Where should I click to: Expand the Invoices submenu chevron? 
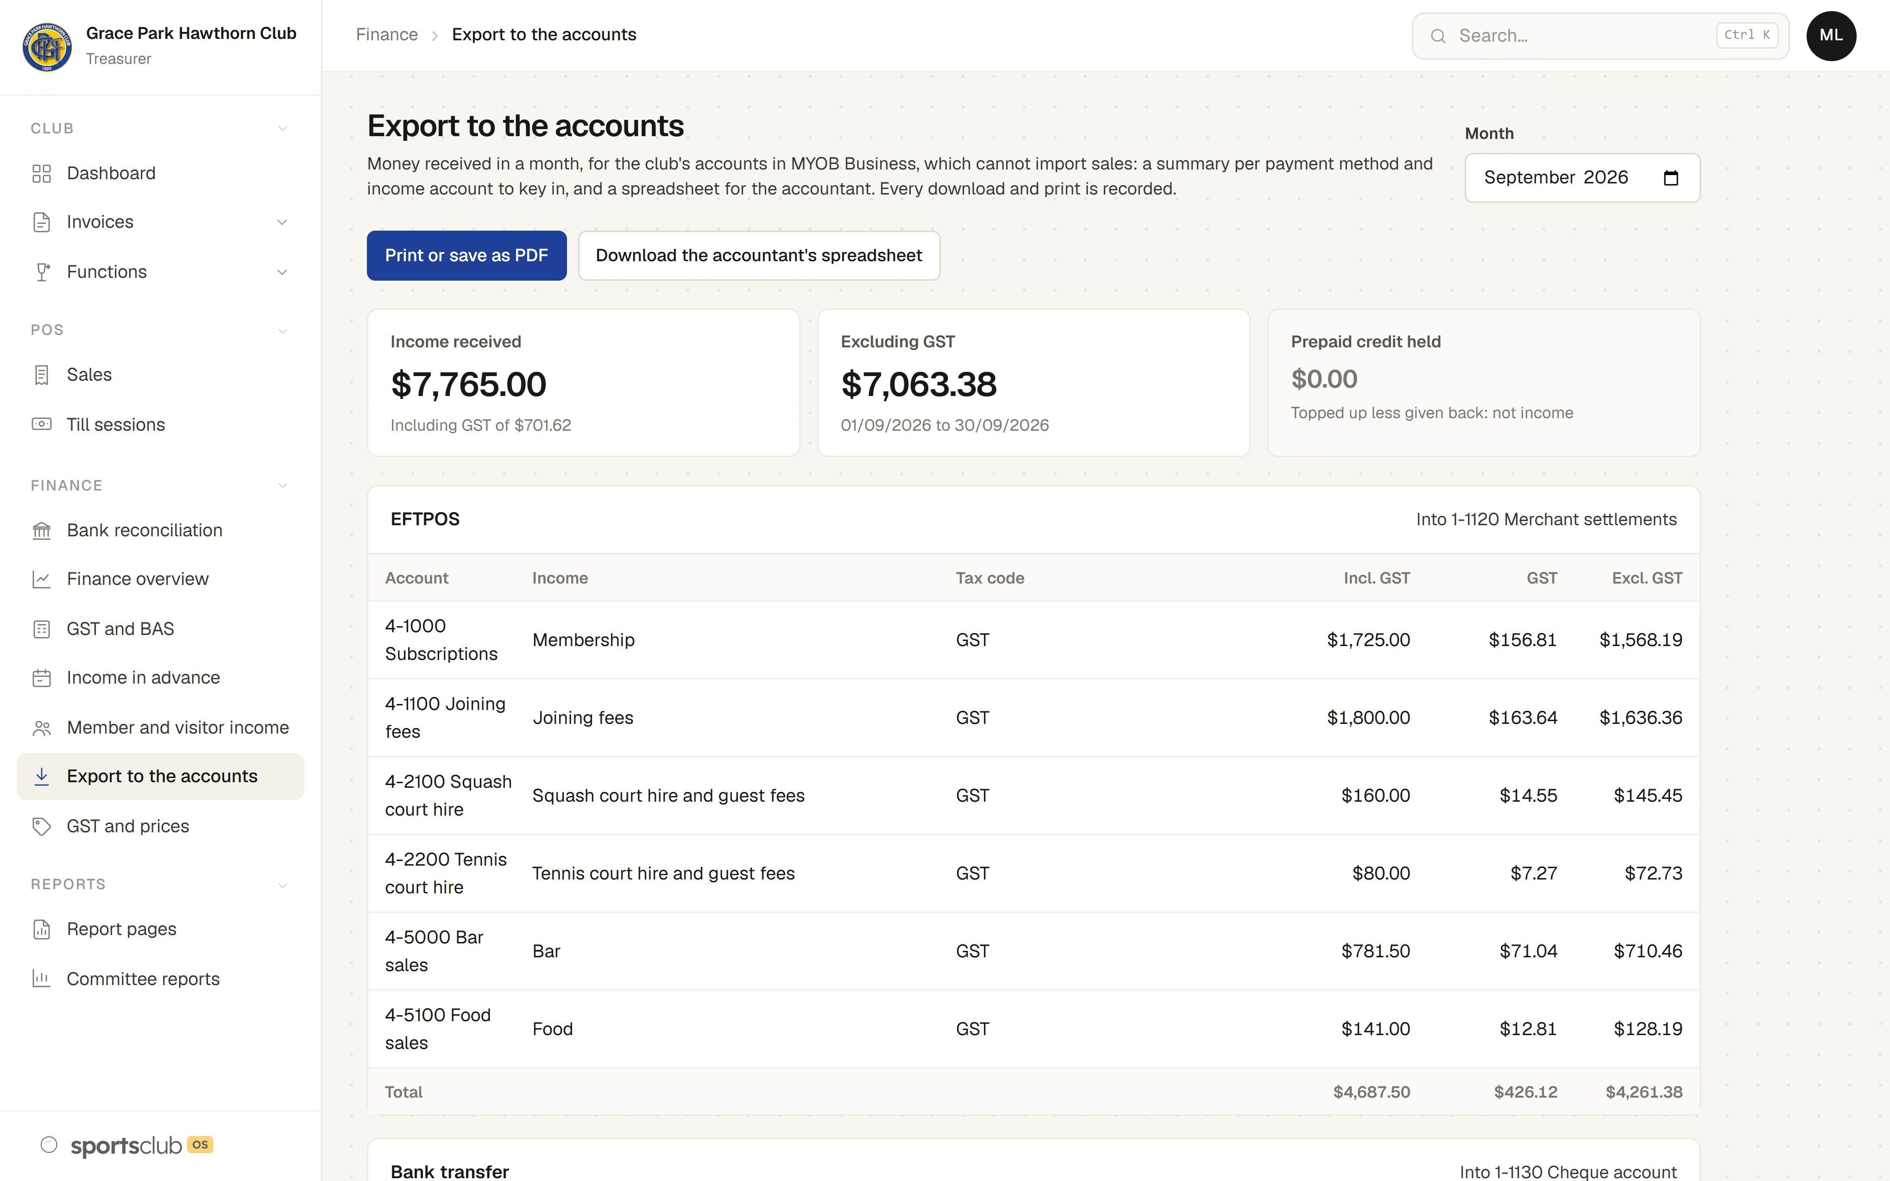point(282,223)
